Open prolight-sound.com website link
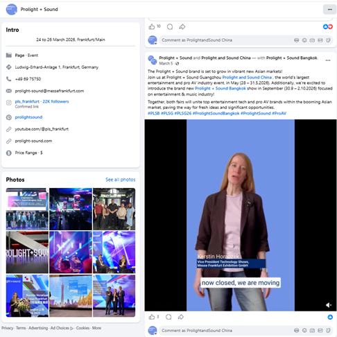 click(33, 141)
